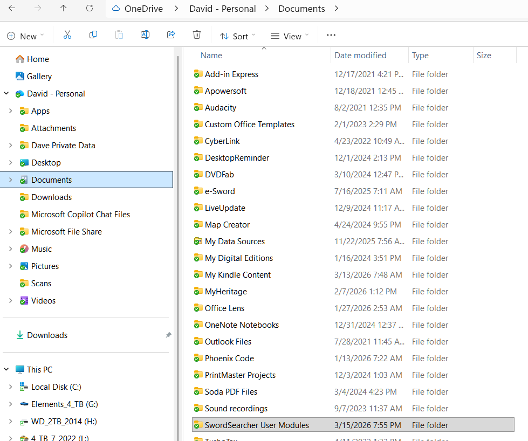Click the Local Disk (C:) drive icon
The height and width of the screenshot is (441, 528).
(24, 387)
